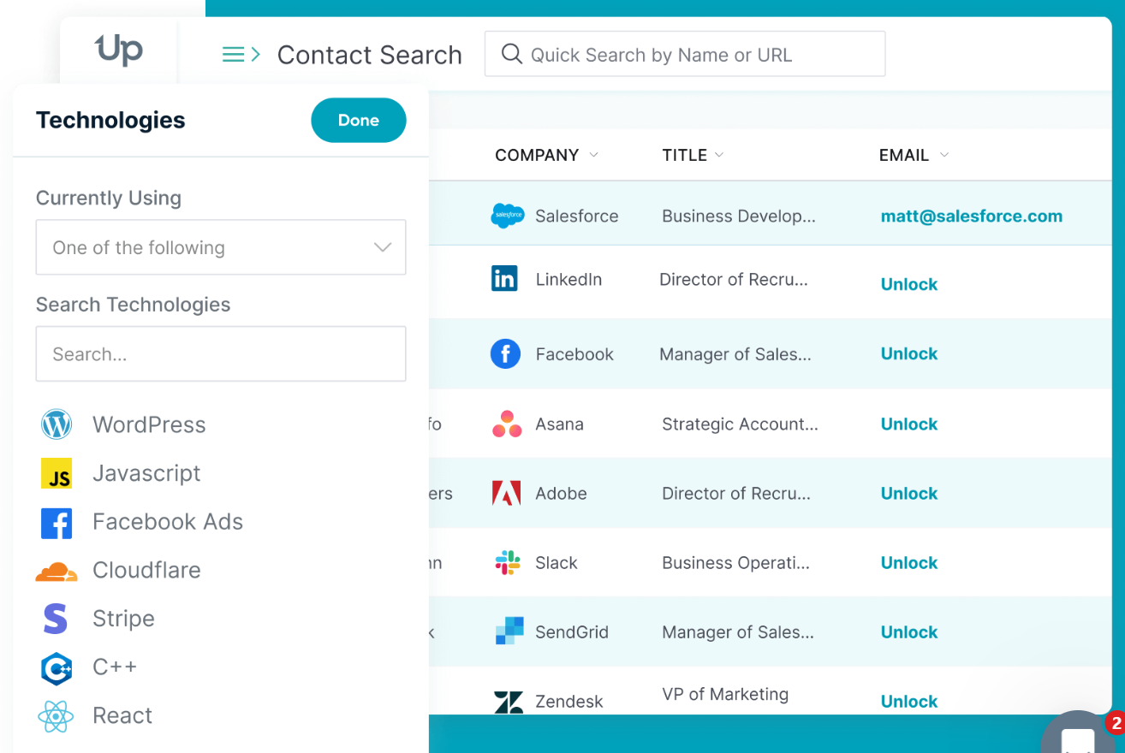Unlock the Facebook contact email
This screenshot has width=1125, height=753.
point(909,353)
